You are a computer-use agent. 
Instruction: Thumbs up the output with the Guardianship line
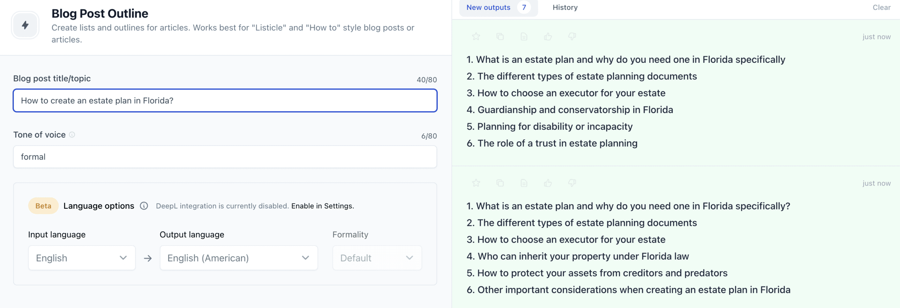click(x=548, y=36)
